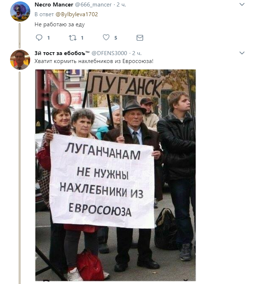The height and width of the screenshot is (284, 253).
Task: Send tweet via direct message envelope icon
Action: coord(140,38)
